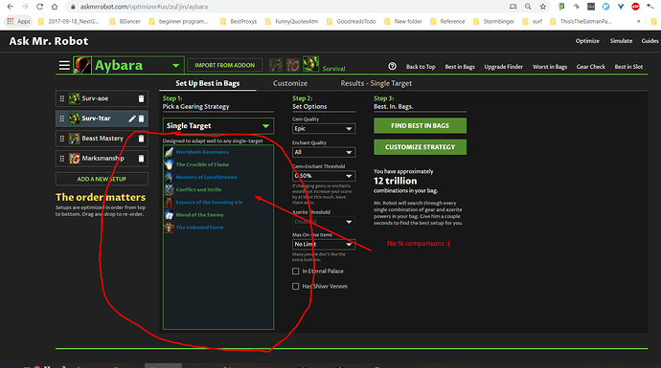Open the Simulate menu
This screenshot has height=368, width=661.
click(621, 41)
